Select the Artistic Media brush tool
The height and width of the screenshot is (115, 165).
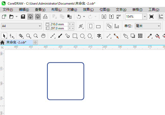pyautogui.click(x=60, y=36)
